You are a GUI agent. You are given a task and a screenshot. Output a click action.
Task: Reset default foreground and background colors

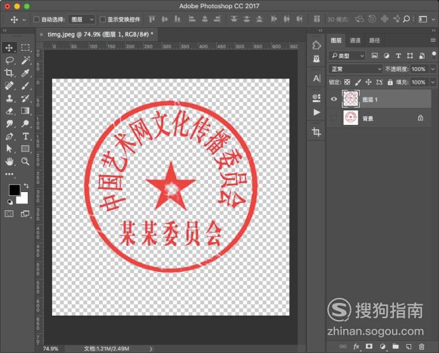(x=10, y=202)
